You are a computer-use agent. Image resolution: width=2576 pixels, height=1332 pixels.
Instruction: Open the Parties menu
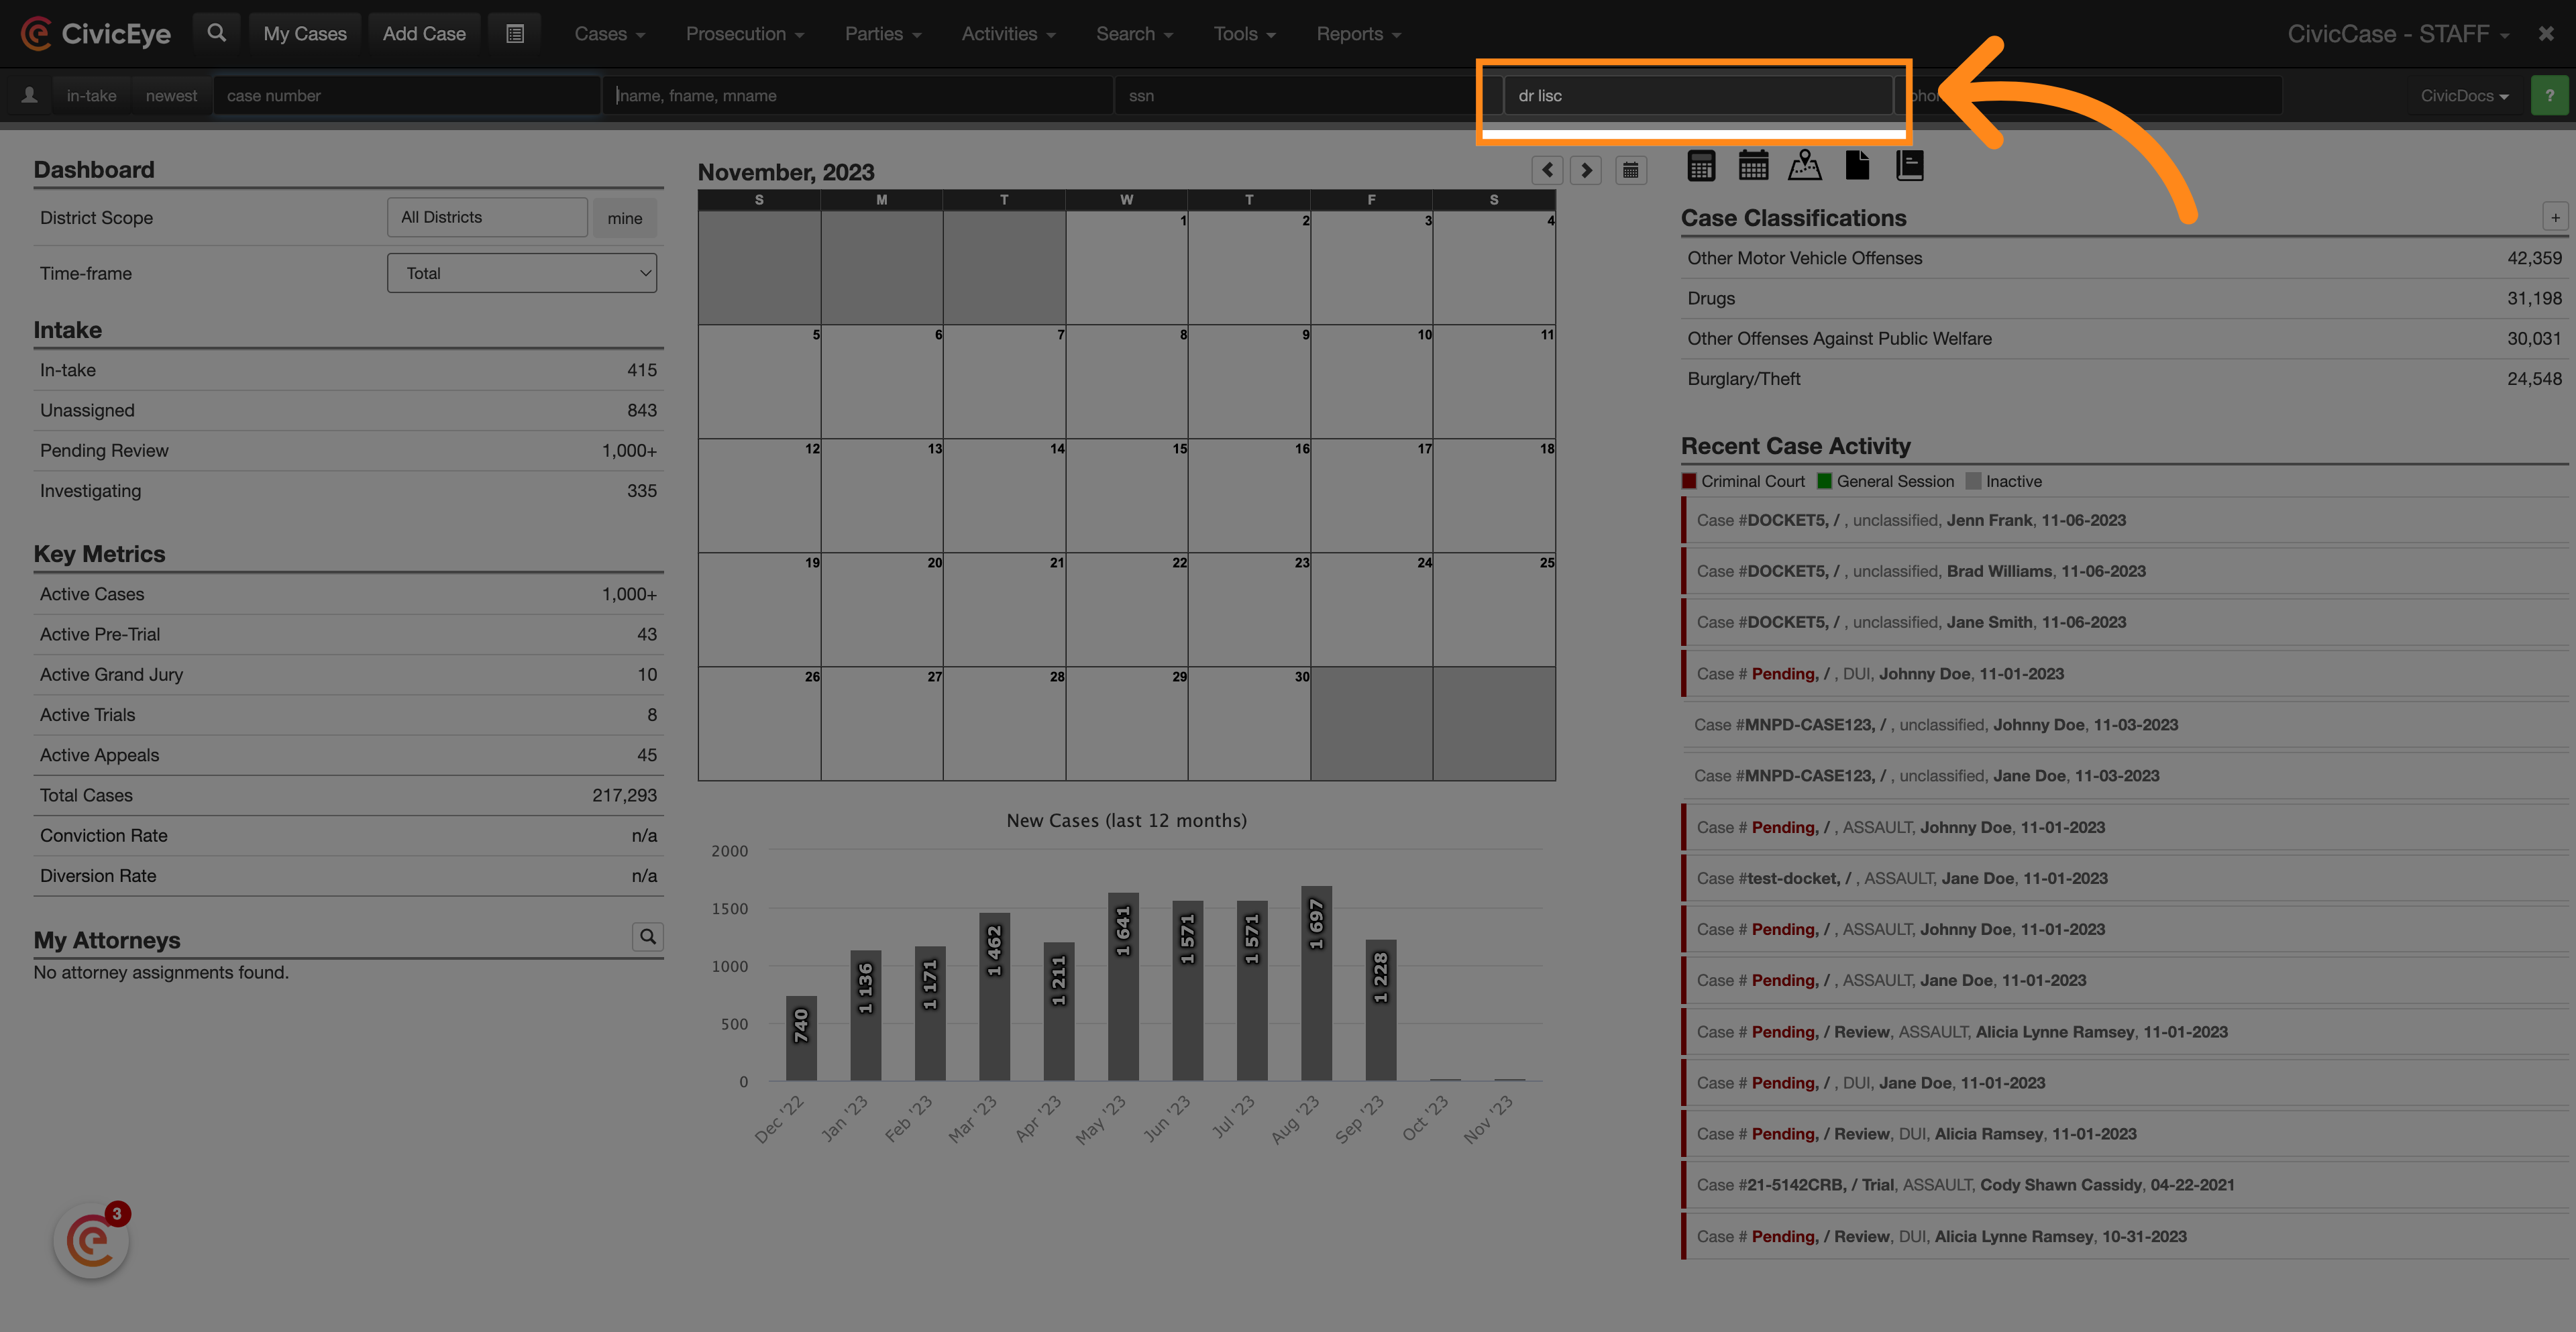883,34
